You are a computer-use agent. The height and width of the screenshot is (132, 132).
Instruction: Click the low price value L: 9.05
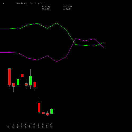click(x=67, y=9)
